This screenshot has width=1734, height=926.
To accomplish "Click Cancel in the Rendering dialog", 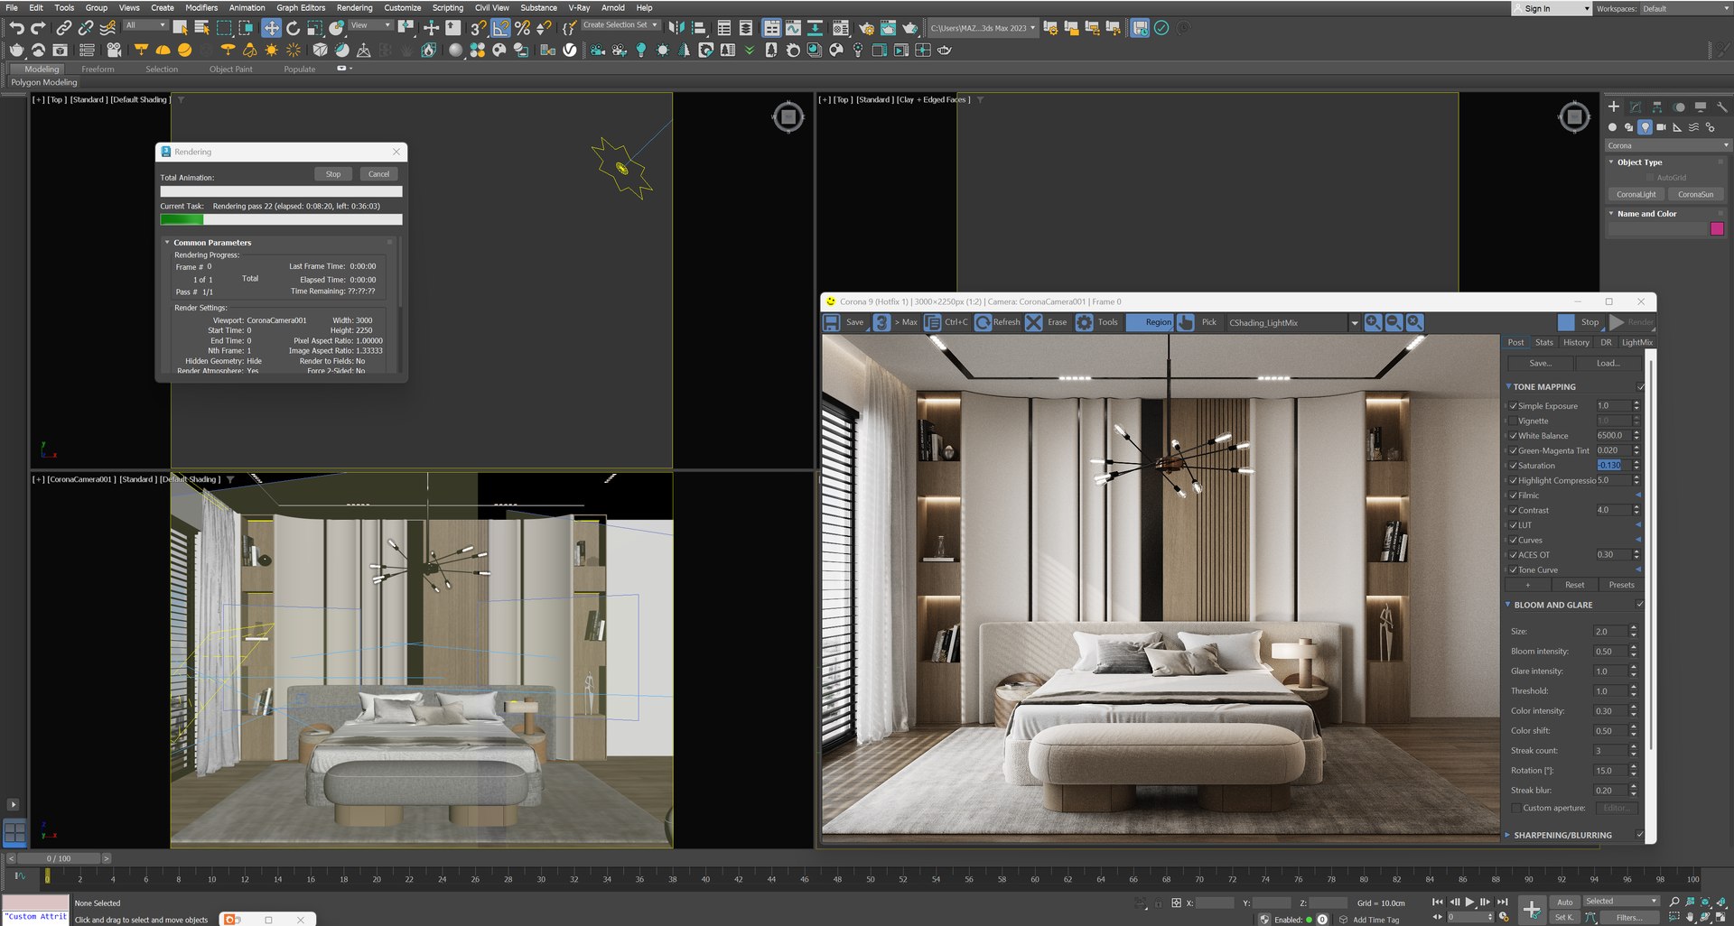I will point(379,174).
